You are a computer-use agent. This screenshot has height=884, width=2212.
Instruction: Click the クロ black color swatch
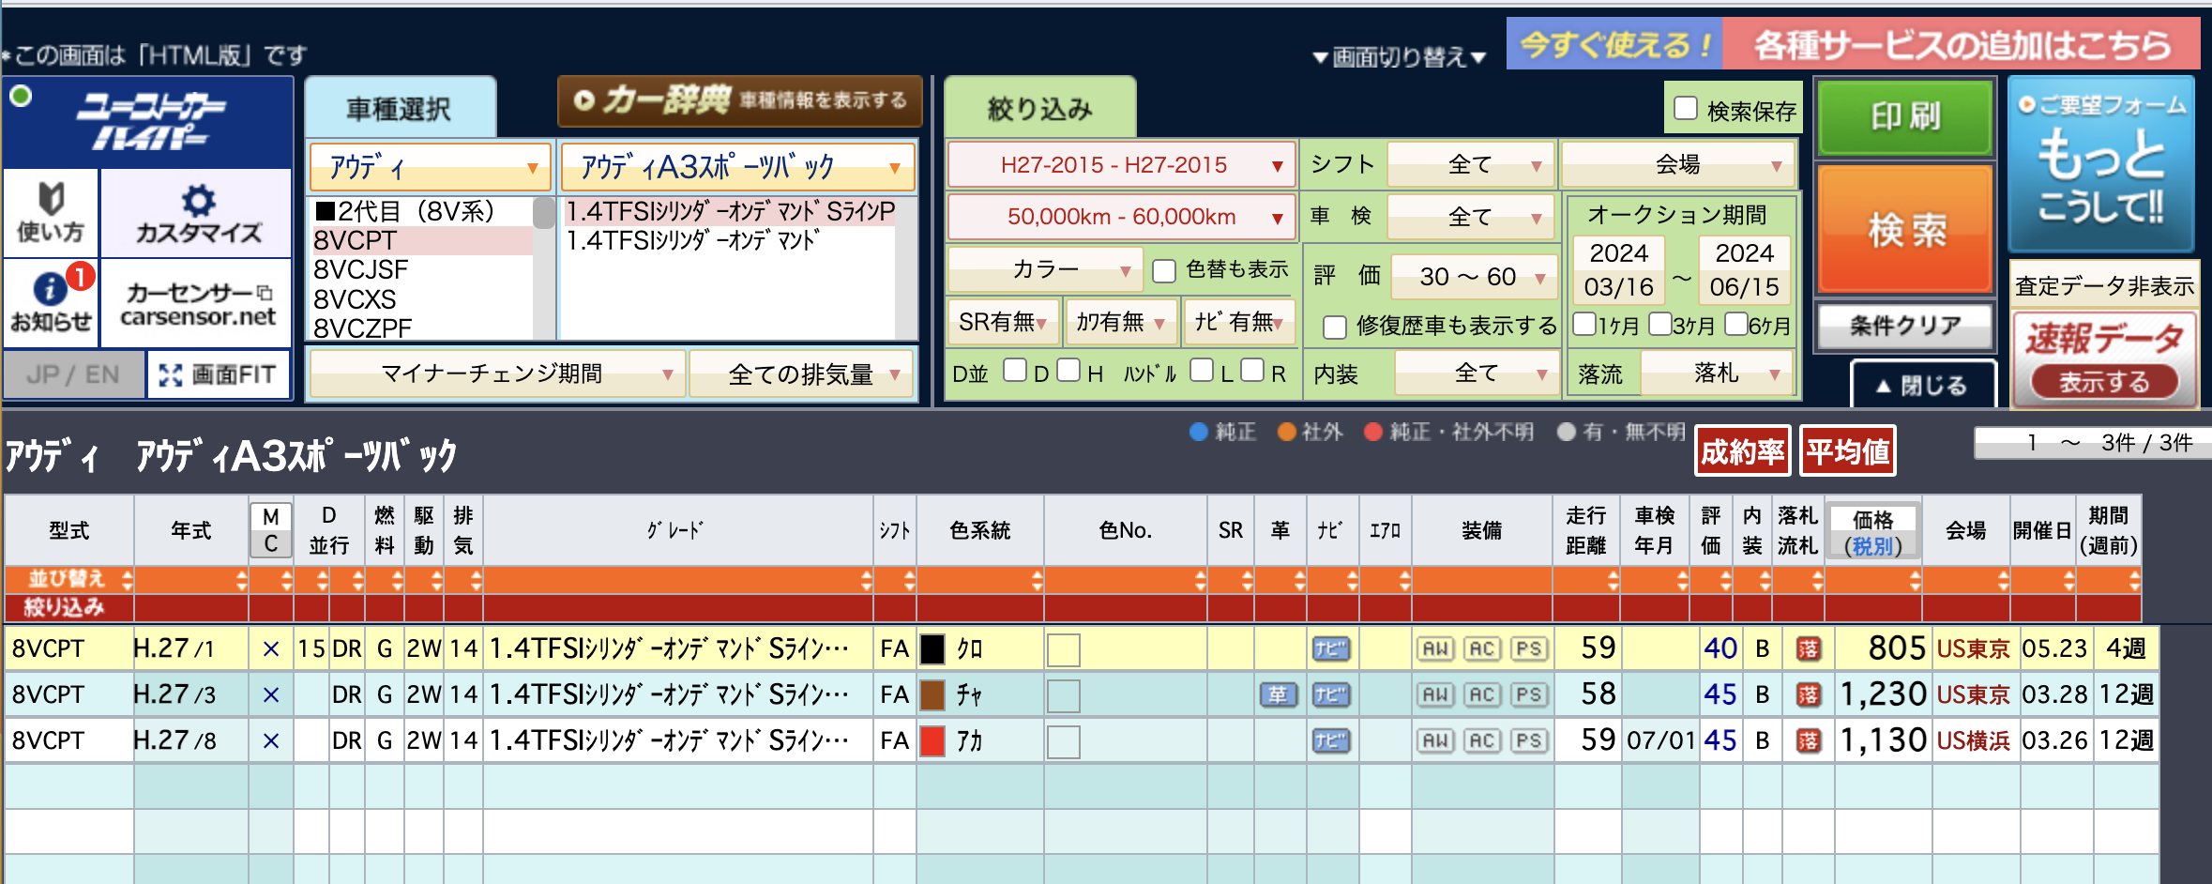[x=932, y=648]
